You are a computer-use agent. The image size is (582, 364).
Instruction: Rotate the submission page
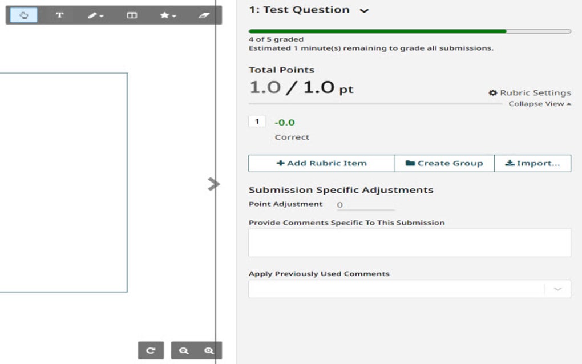click(x=150, y=350)
